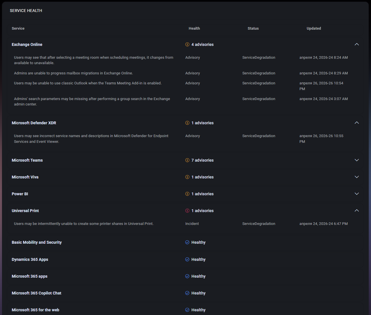Click Exchange Online advisory warning icon
The width and height of the screenshot is (371, 315).
click(x=187, y=44)
